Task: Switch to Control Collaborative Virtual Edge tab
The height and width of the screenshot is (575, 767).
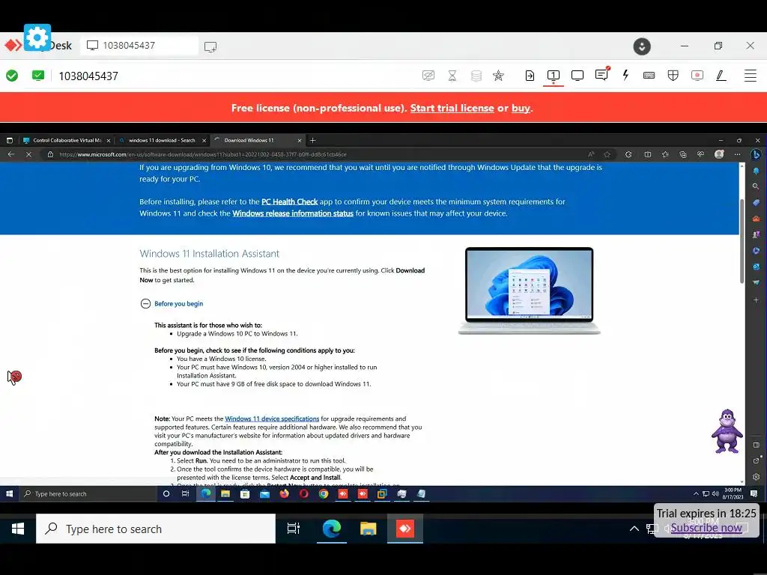Action: click(x=67, y=140)
